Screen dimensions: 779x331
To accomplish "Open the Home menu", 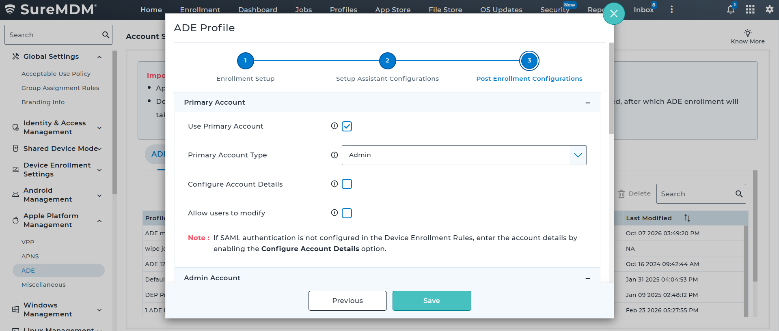I will coord(151,10).
